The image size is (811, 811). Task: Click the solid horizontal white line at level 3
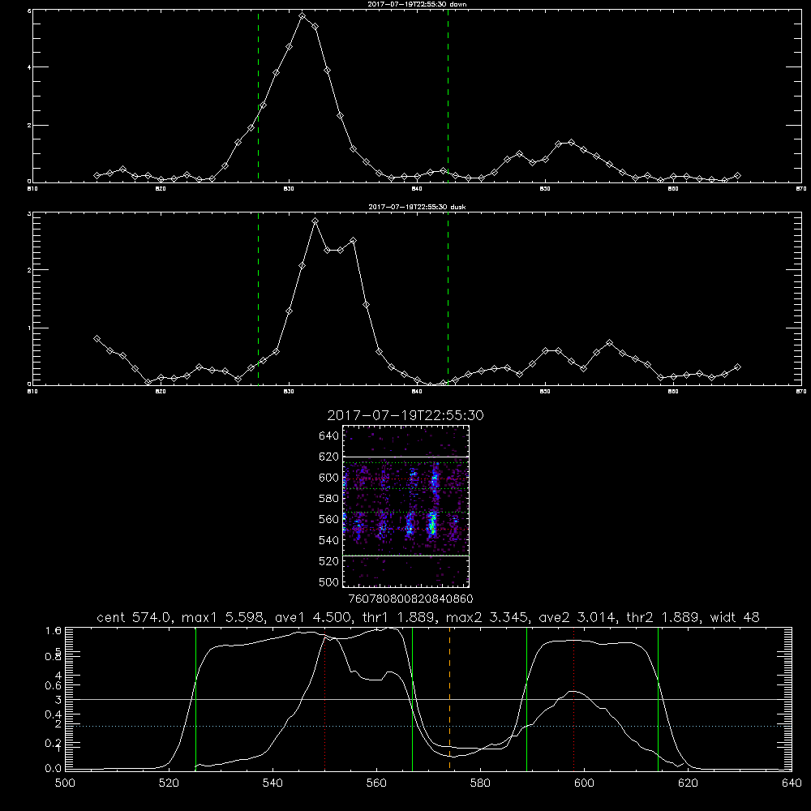[428, 699]
